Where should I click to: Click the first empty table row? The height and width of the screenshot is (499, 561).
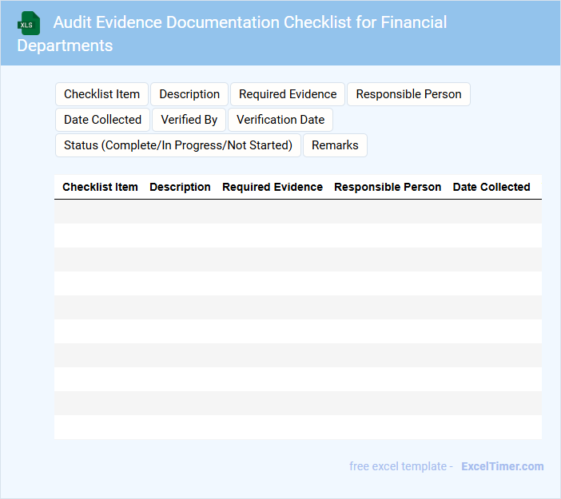[297, 212]
